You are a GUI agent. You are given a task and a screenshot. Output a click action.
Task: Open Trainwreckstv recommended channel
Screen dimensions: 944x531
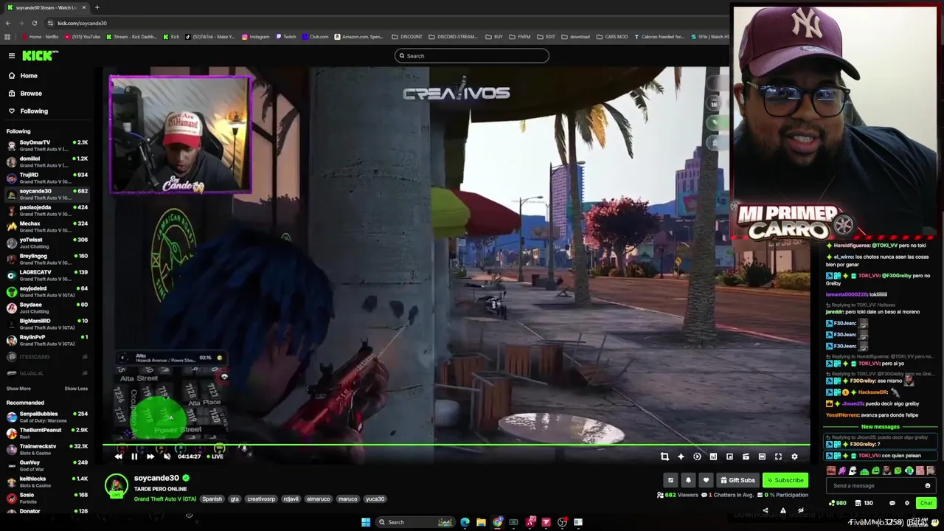tap(47, 449)
